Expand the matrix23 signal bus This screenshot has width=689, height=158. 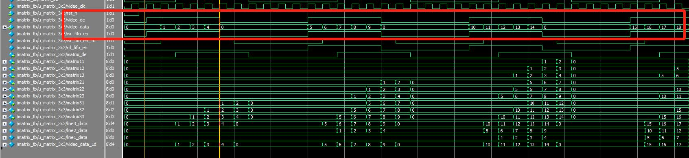tap(4, 96)
